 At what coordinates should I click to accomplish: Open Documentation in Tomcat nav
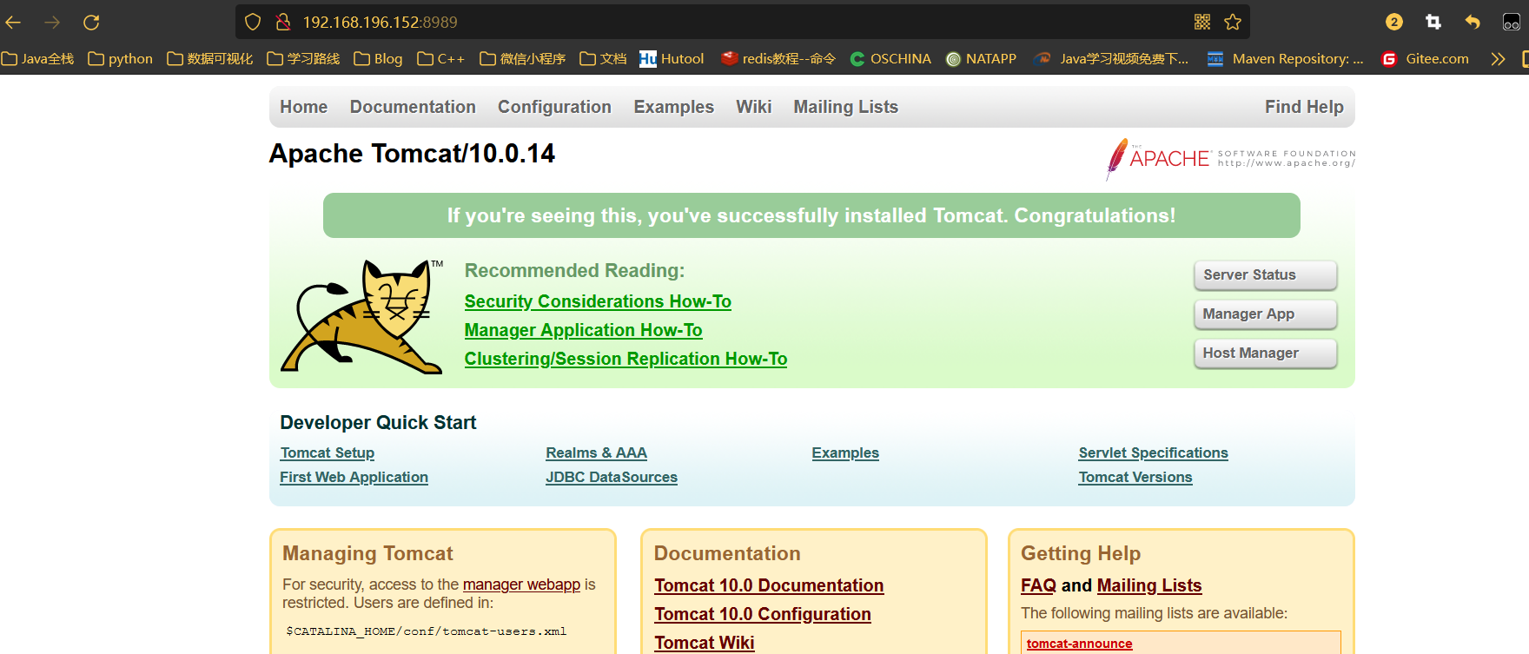[x=413, y=107]
